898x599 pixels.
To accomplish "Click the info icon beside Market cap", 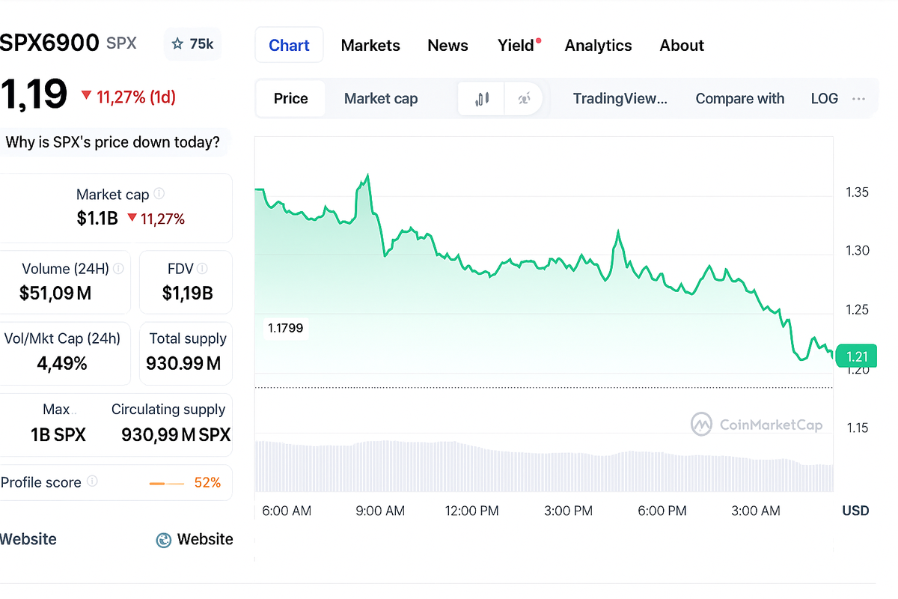I will click(x=159, y=194).
